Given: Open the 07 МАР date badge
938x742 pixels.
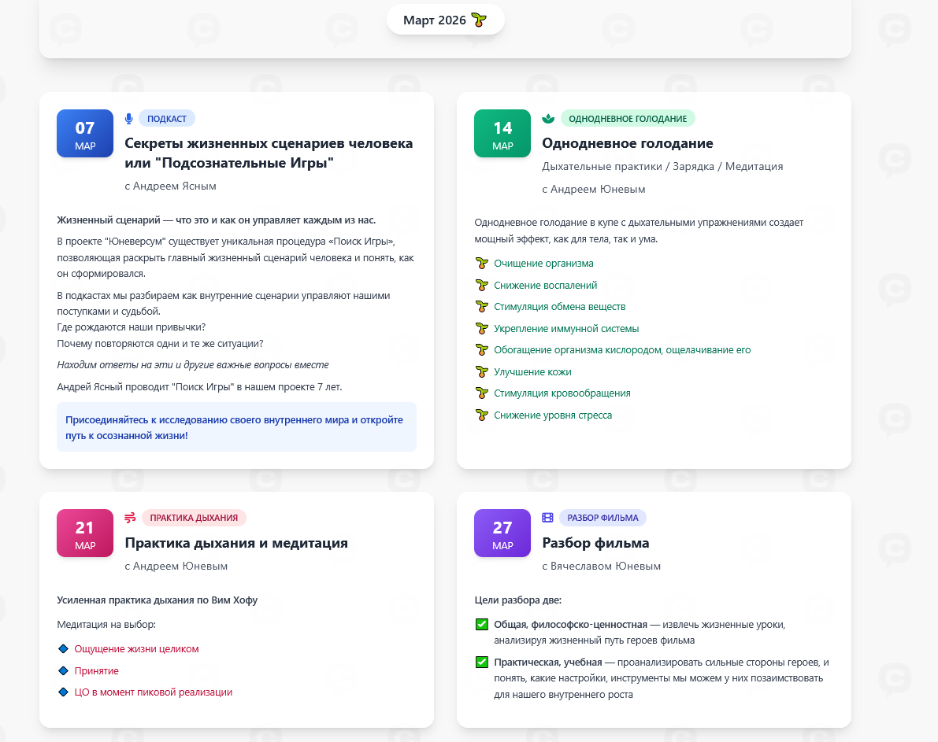Looking at the screenshot, I should 85,134.
